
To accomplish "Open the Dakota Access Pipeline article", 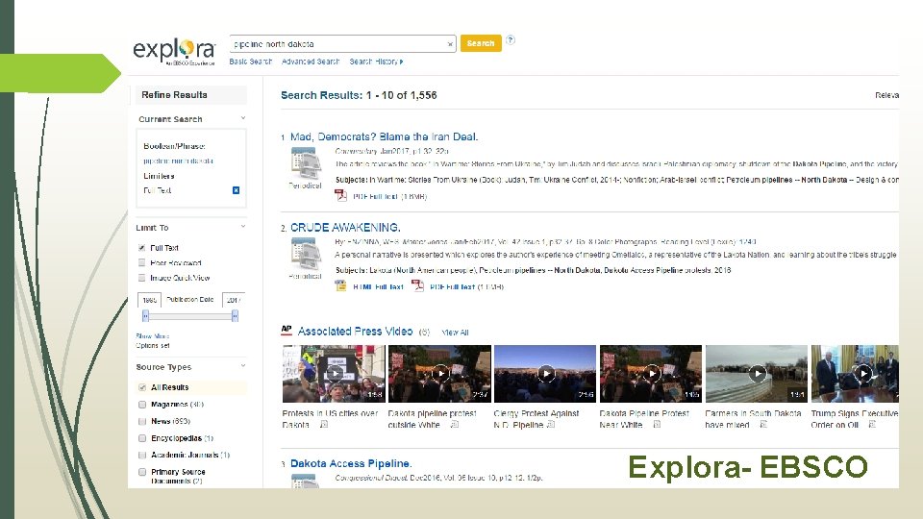I will (351, 463).
